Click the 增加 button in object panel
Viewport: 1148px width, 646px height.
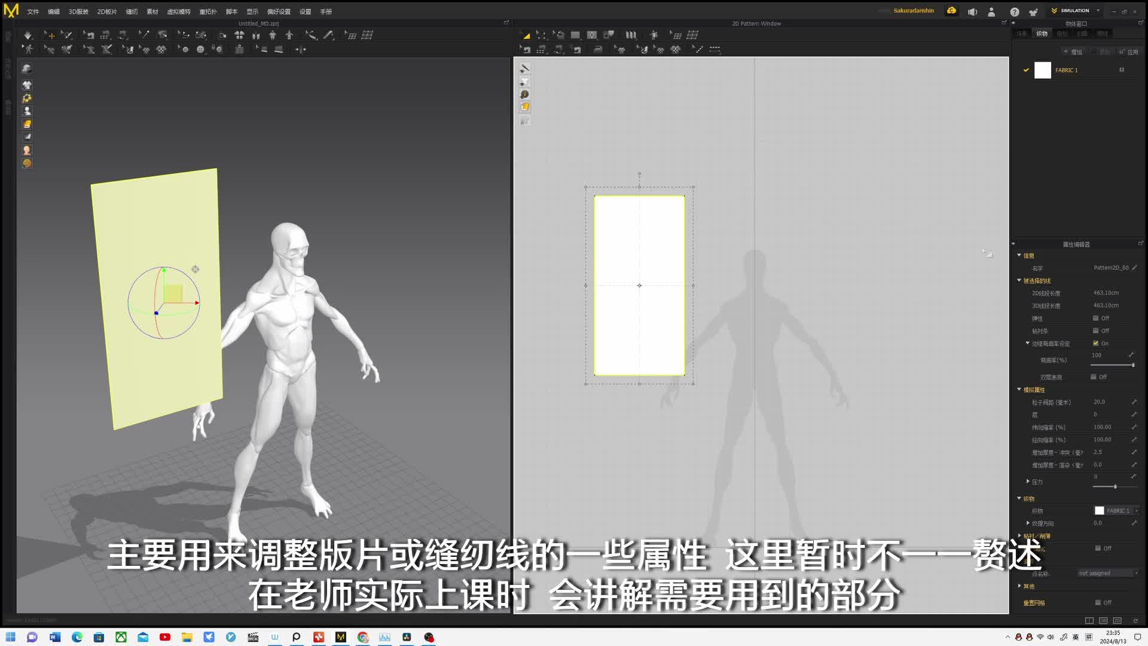click(1073, 52)
